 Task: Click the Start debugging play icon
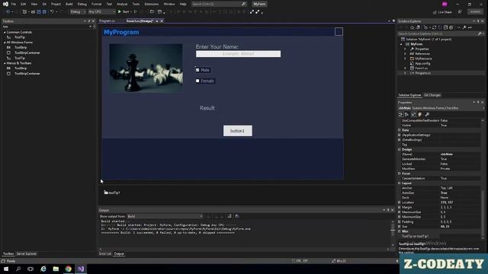point(120,12)
